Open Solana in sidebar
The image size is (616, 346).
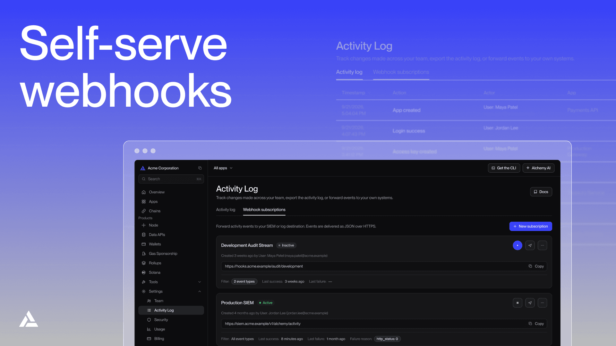[x=154, y=273]
